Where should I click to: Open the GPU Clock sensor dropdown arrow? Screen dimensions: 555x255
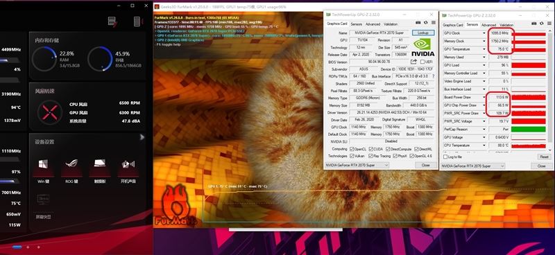(484, 33)
